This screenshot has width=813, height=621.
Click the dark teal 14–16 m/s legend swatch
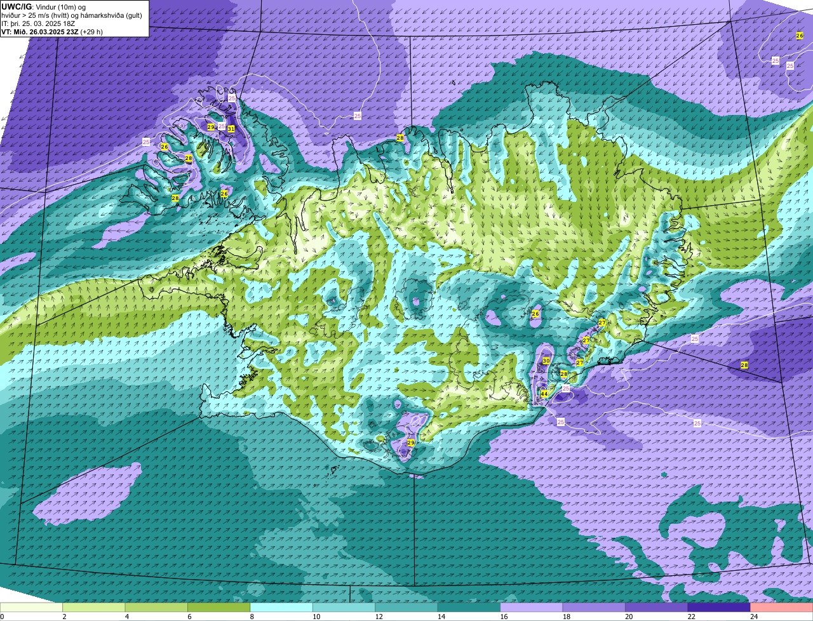point(469,607)
